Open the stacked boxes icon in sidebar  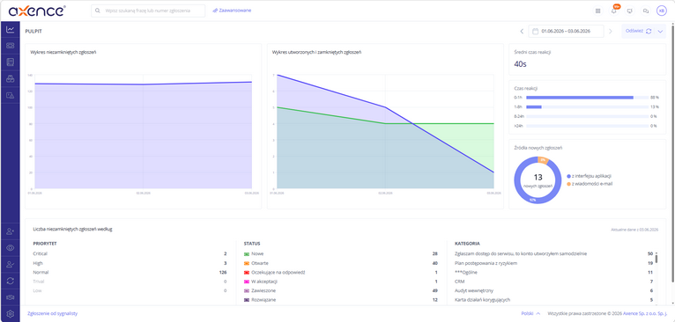click(x=11, y=78)
